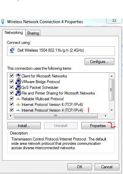This screenshot has height=174, width=123.
Task: Disable Internet Protocol Version 6 checkbox
Action: [11, 104]
